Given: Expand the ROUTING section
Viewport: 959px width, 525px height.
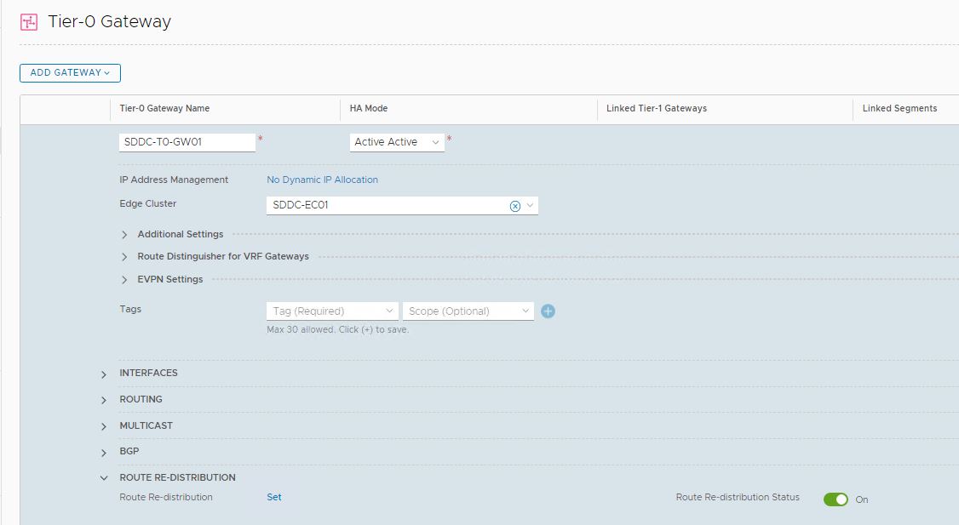Looking at the screenshot, I should point(104,400).
